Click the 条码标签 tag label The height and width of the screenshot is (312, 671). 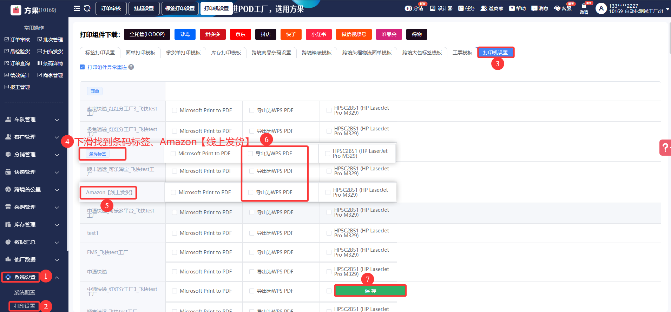click(98, 154)
